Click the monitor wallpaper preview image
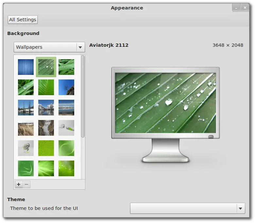Screen dimensions: 255x223 [x=165, y=103]
